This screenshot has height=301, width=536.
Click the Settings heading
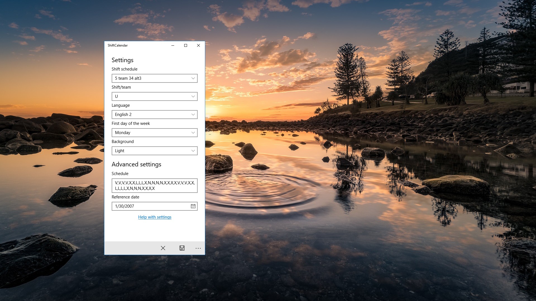pos(122,60)
